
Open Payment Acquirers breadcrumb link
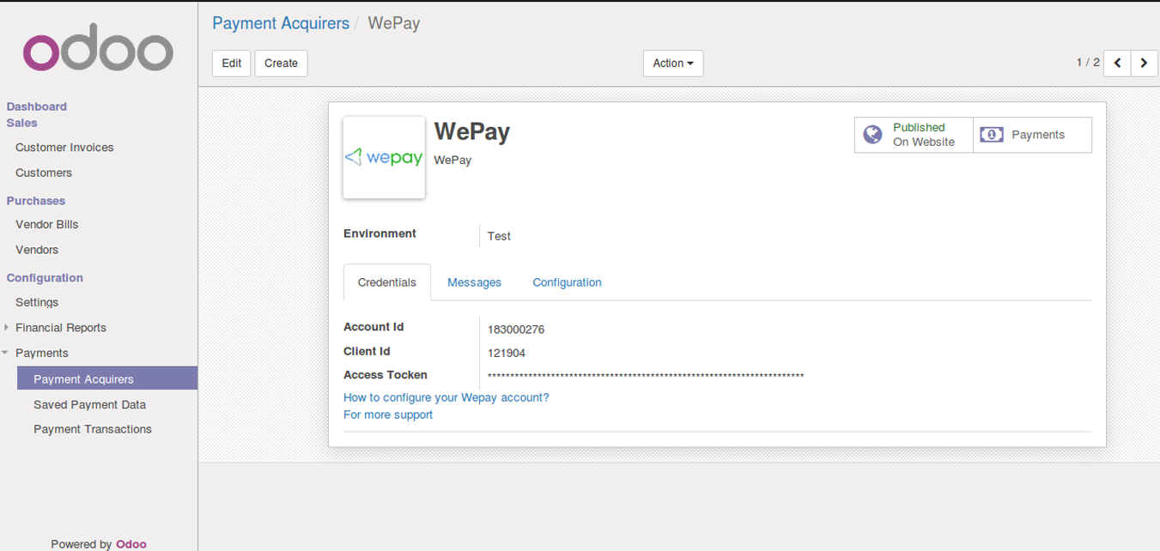coord(281,23)
